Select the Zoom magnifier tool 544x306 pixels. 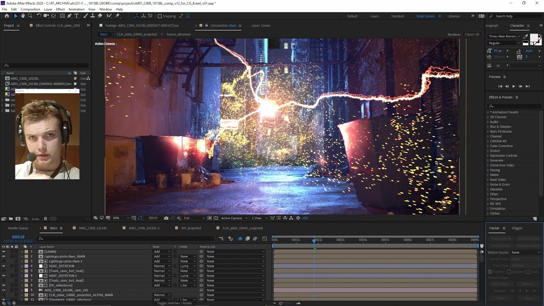(30, 16)
